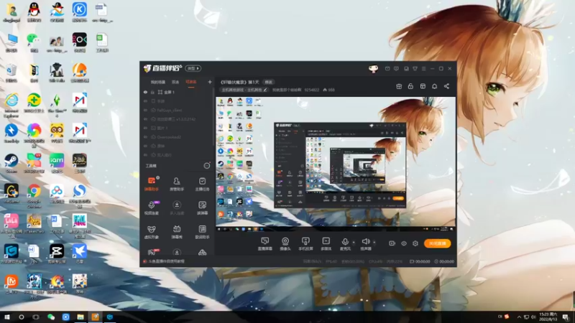The height and width of the screenshot is (323, 575).
Task: Select the Overcooked2 source row
Action: point(178,137)
